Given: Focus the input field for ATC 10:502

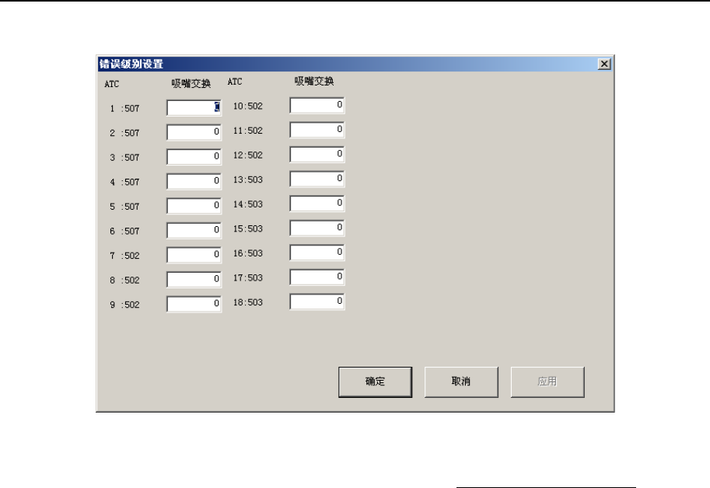Looking at the screenshot, I should 317,106.
